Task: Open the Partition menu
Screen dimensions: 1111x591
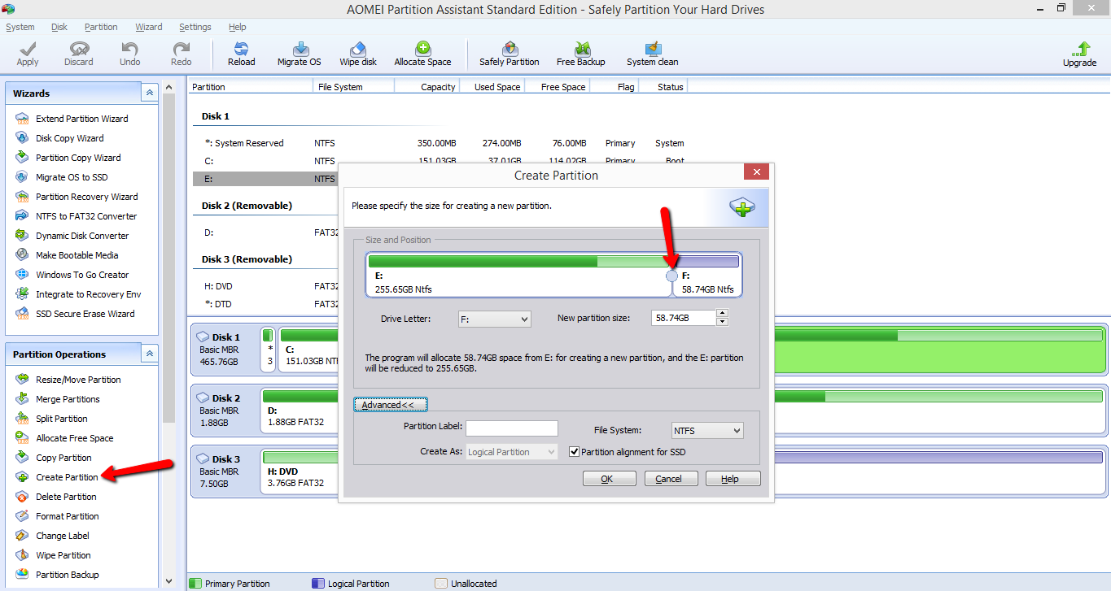Action: (x=101, y=27)
